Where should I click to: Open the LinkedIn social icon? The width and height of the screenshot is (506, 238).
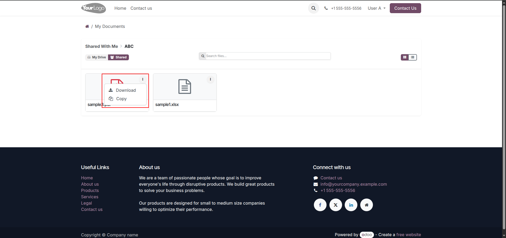[351, 205]
